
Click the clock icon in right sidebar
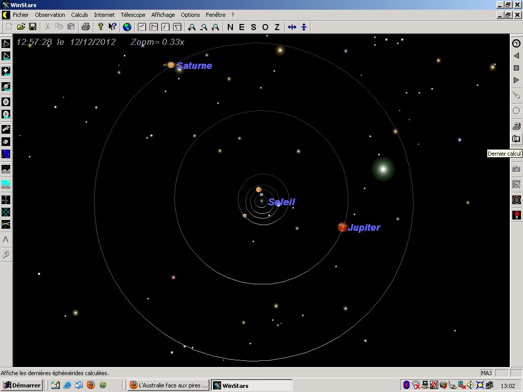coord(516,43)
